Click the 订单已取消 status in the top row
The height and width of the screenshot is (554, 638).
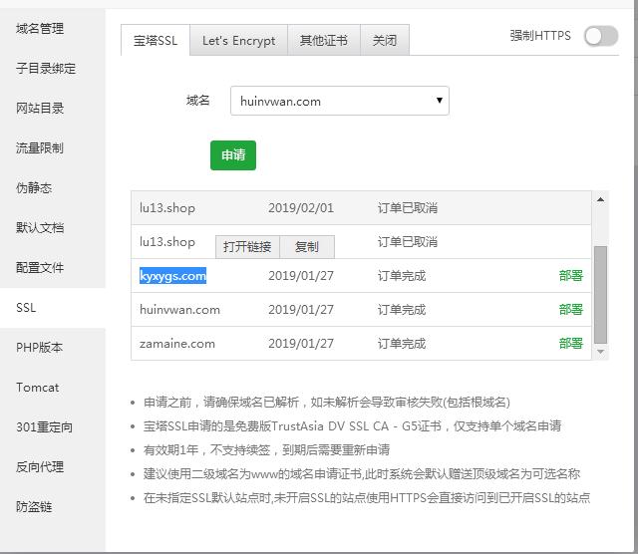[x=408, y=208]
